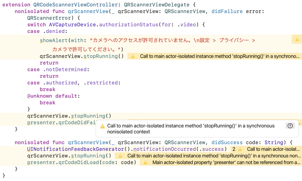Click the warning icon after the .denied stopRunning() call
Viewport: 302px width, 181px height.
(x=133, y=56)
